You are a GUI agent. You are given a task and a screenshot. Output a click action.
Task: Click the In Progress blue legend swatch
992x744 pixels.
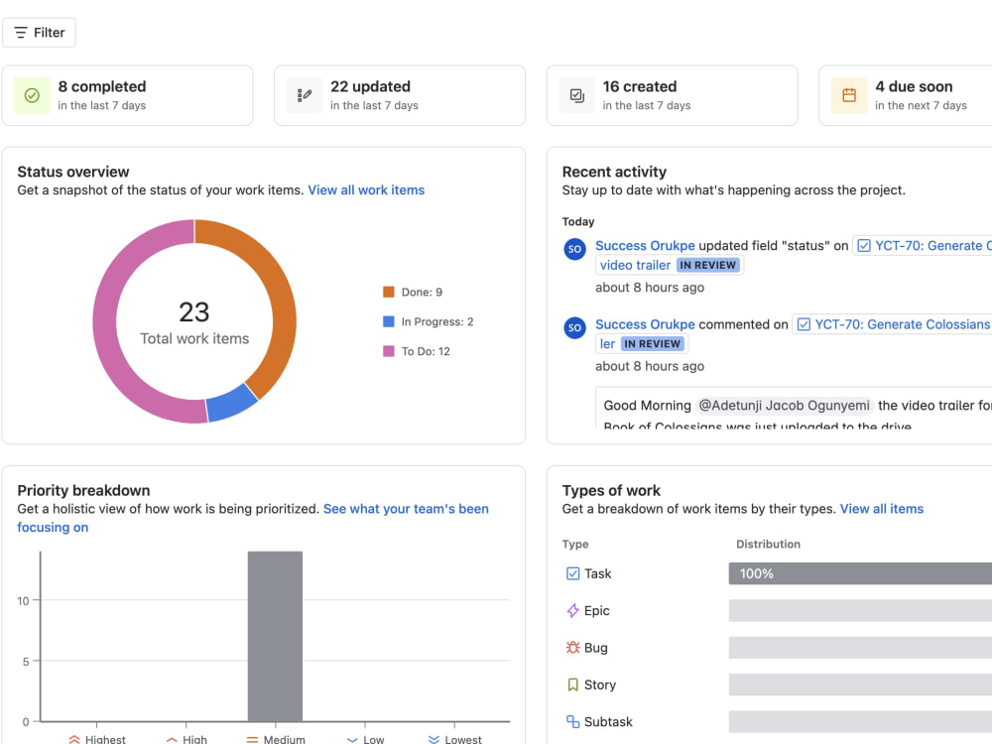click(389, 321)
